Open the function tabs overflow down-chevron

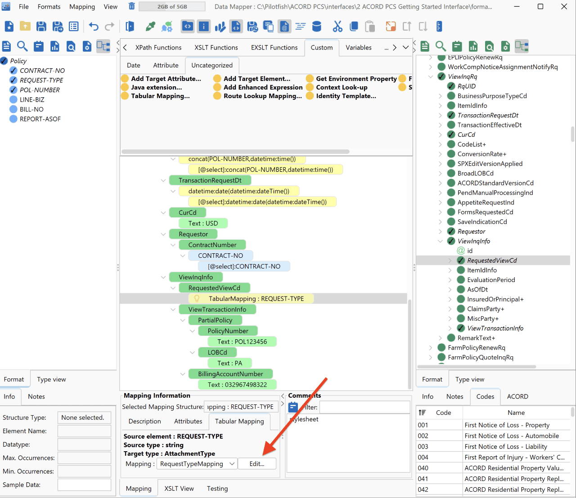click(x=406, y=47)
